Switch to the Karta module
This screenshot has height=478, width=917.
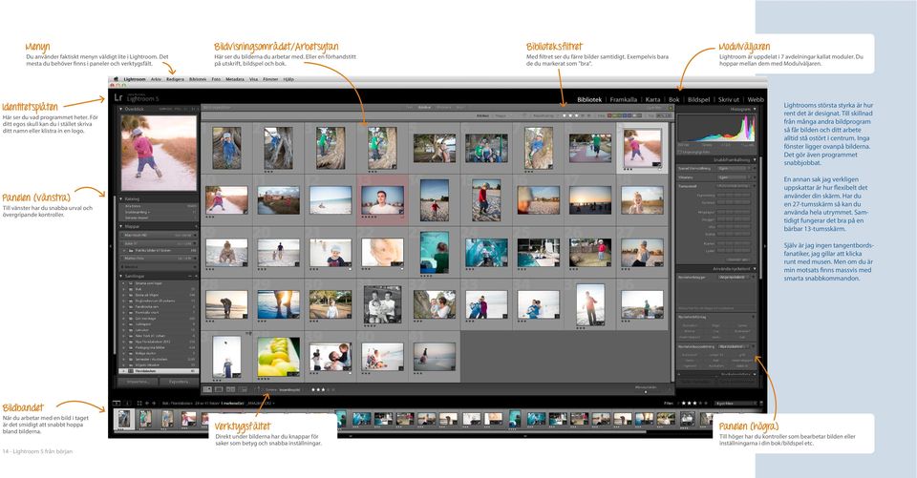(652, 99)
